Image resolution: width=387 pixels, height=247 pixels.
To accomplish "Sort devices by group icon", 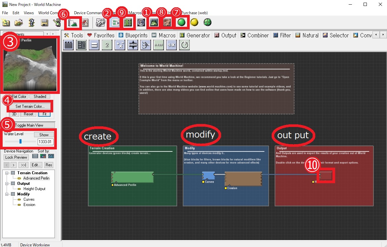I will 43,156.
